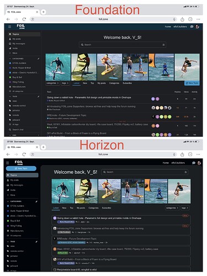Open the tags dropdown in Horizon view
207x276 pixels.
tap(185, 208)
